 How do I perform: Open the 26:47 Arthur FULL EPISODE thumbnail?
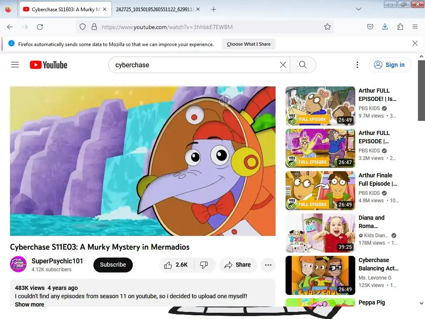[320, 148]
